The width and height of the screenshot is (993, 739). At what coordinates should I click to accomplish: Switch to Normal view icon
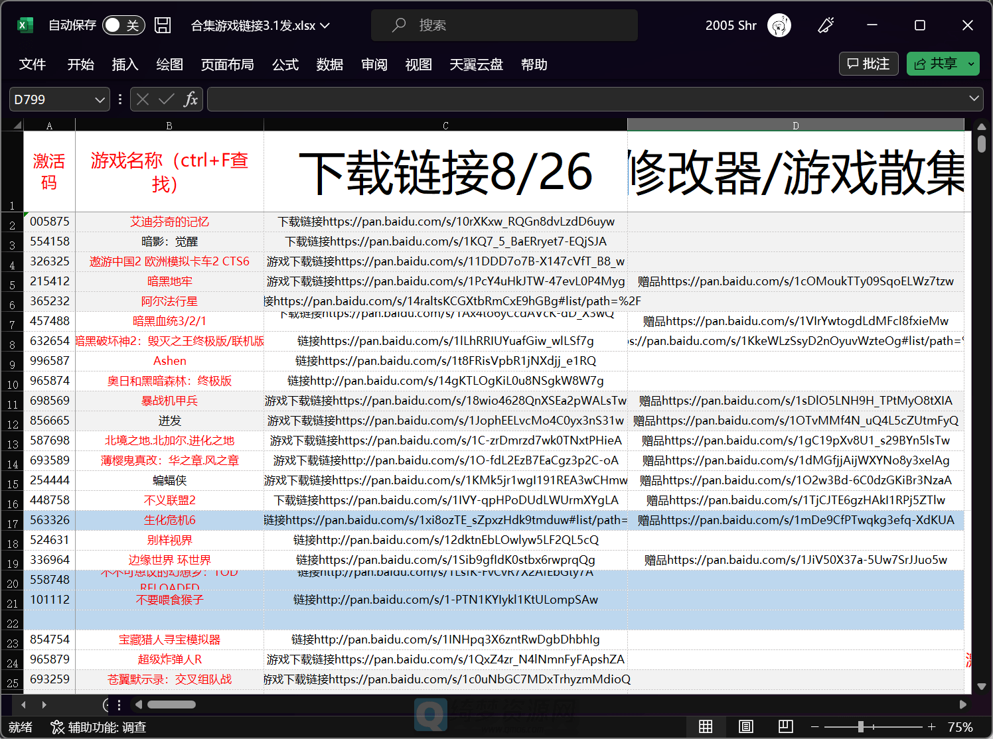tap(706, 727)
